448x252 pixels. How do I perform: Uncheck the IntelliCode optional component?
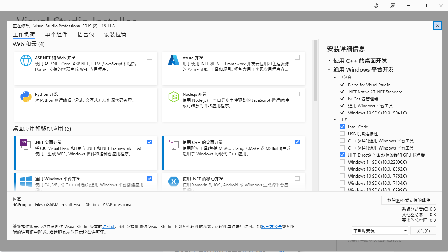click(342, 127)
